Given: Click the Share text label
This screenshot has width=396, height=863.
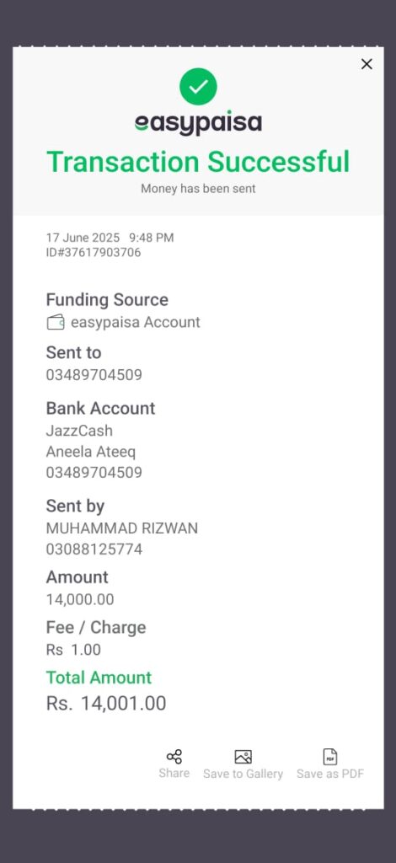Looking at the screenshot, I should [x=174, y=774].
